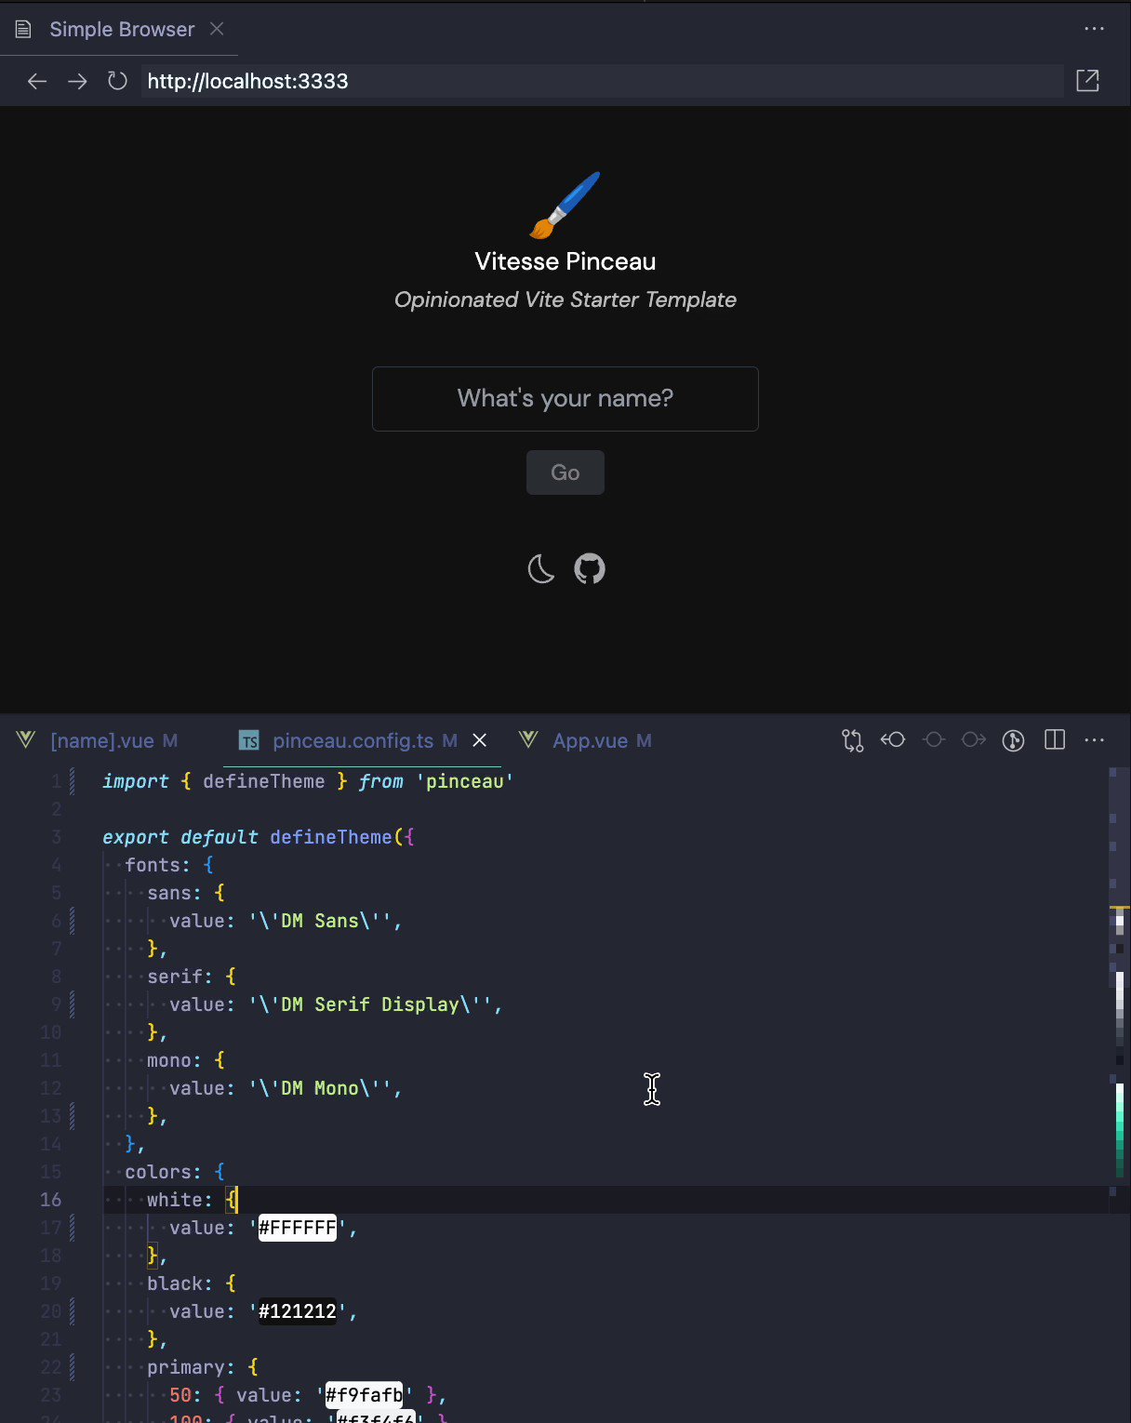Click the GitHub icon on the webpage
1131x1423 pixels.
click(x=591, y=568)
